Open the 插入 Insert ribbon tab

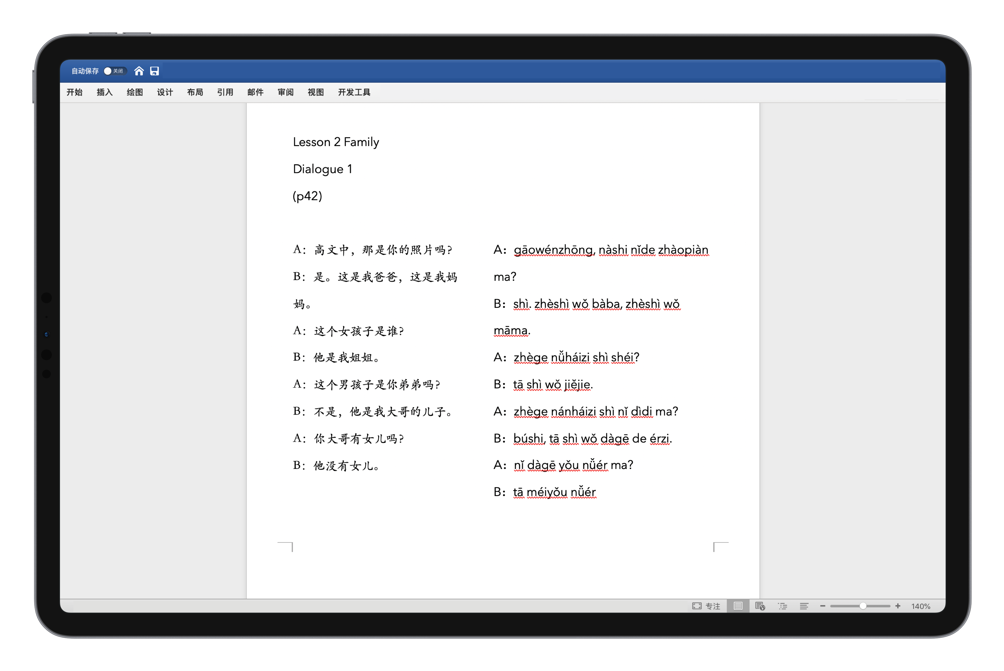[x=105, y=92]
